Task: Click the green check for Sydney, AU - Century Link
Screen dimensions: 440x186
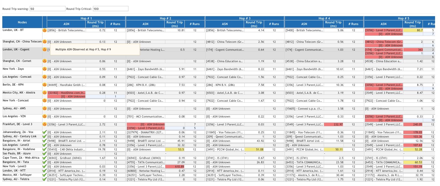Action: pos(44,137)
